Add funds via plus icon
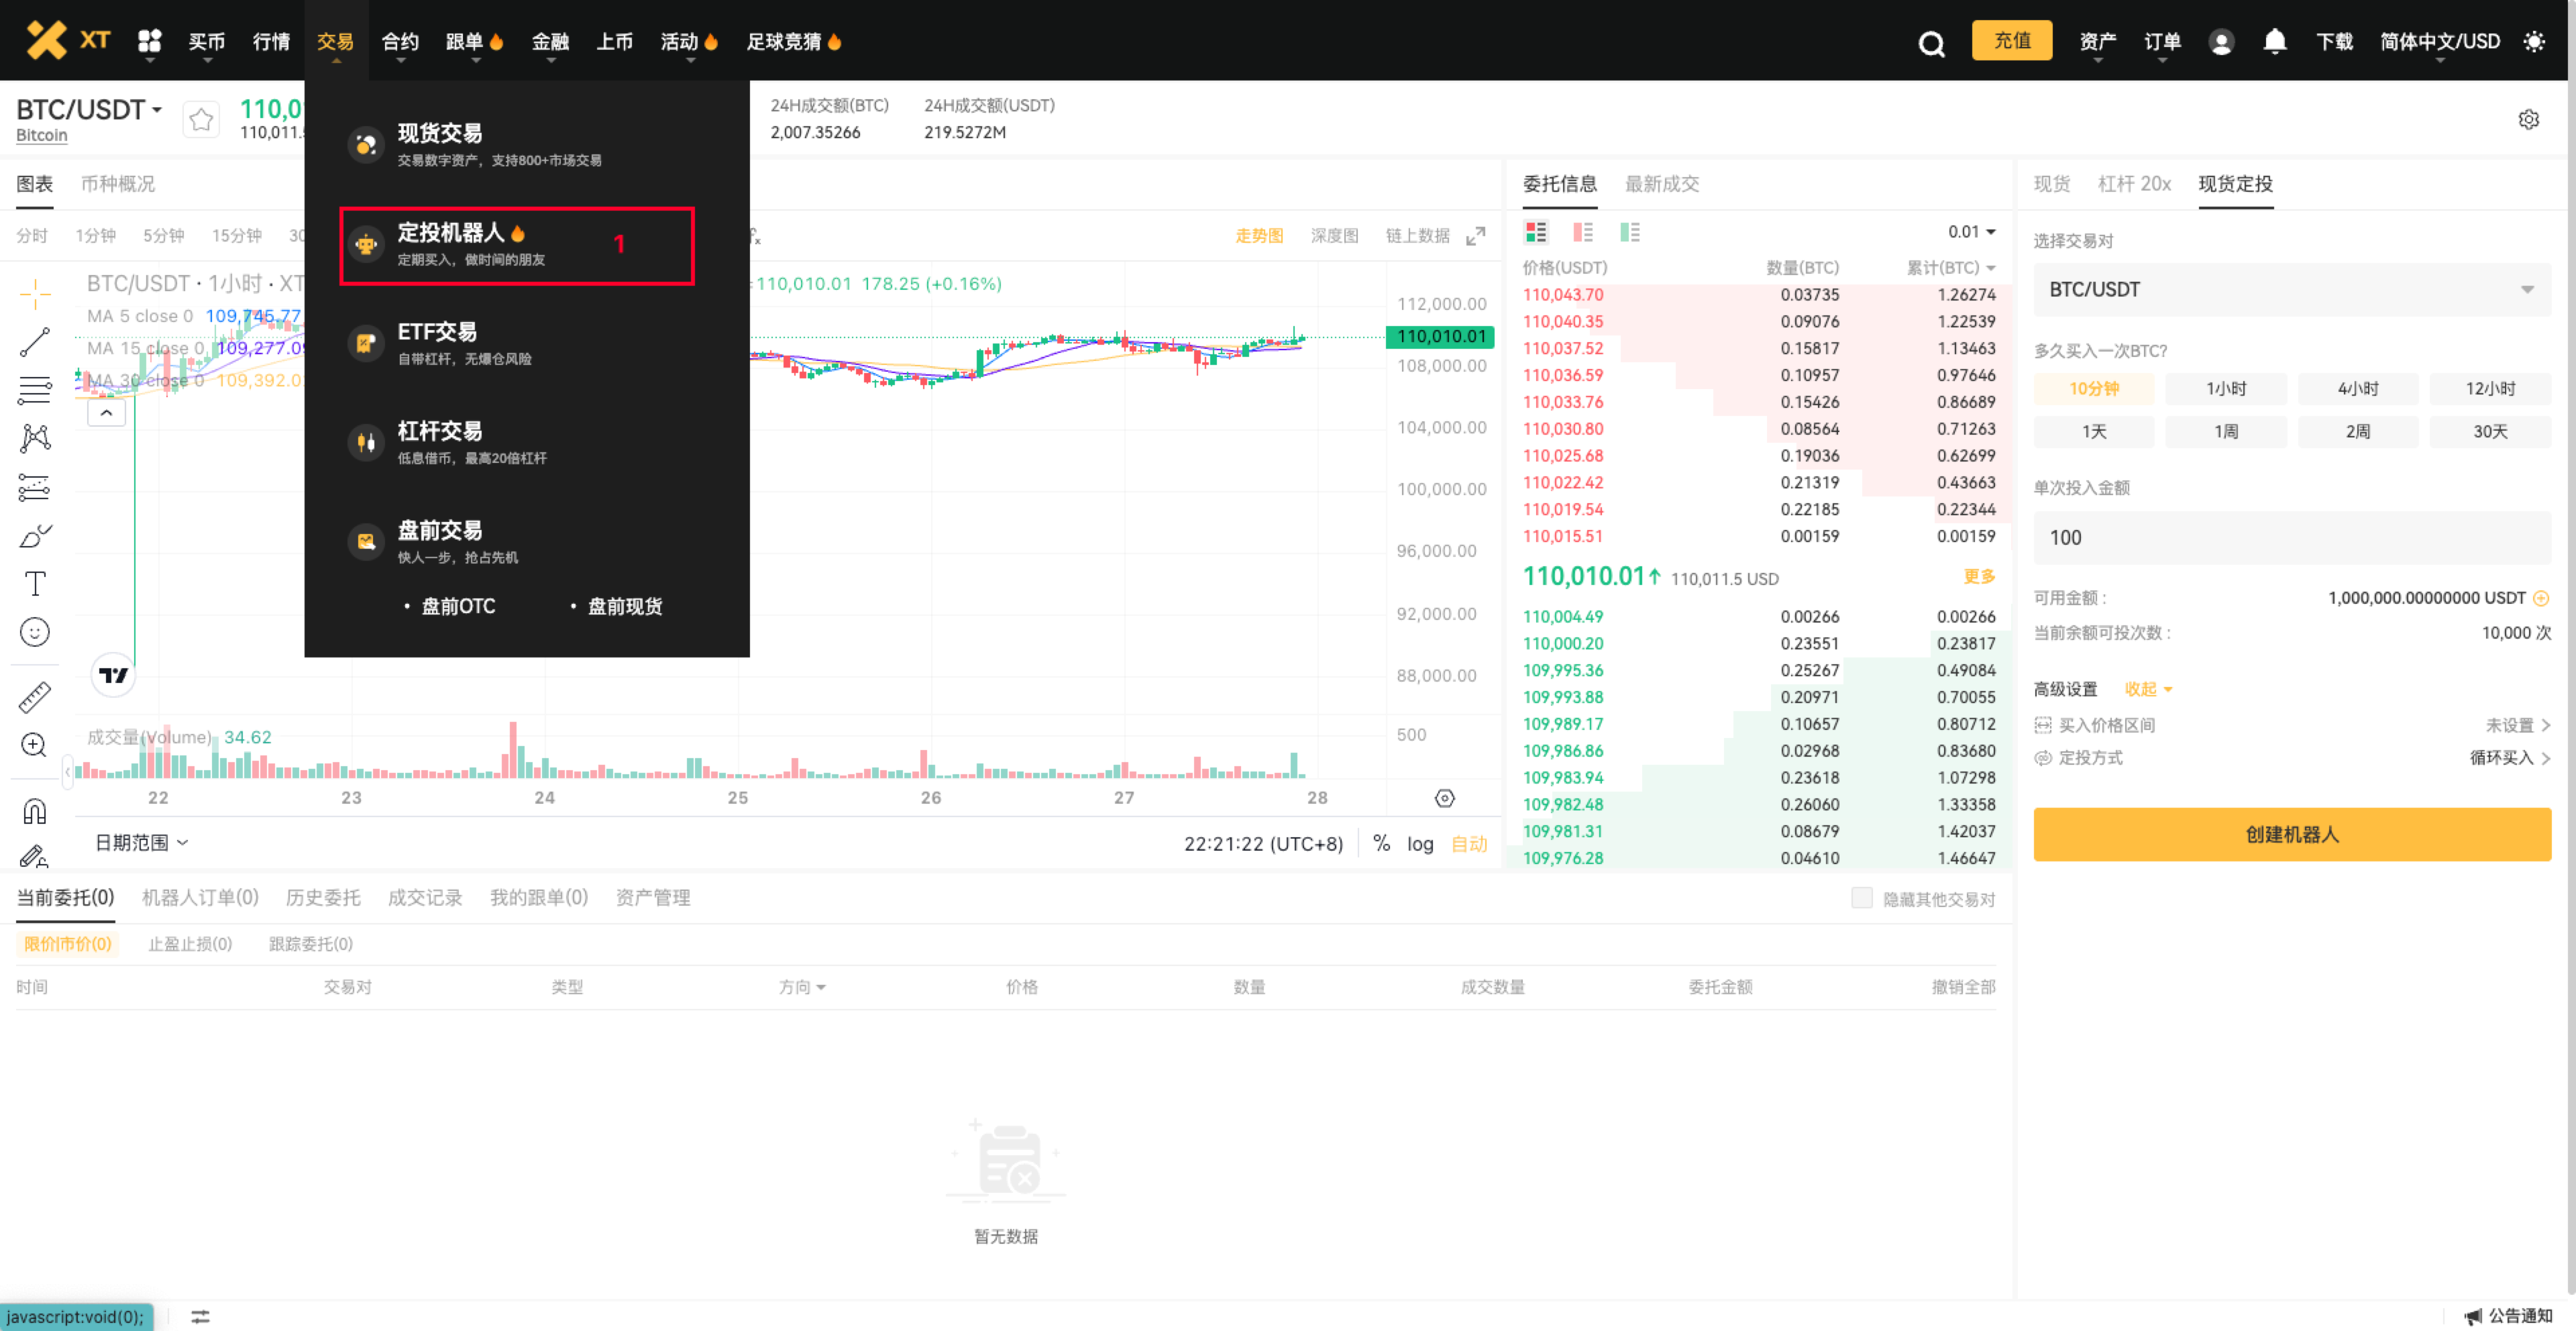 click(2541, 598)
